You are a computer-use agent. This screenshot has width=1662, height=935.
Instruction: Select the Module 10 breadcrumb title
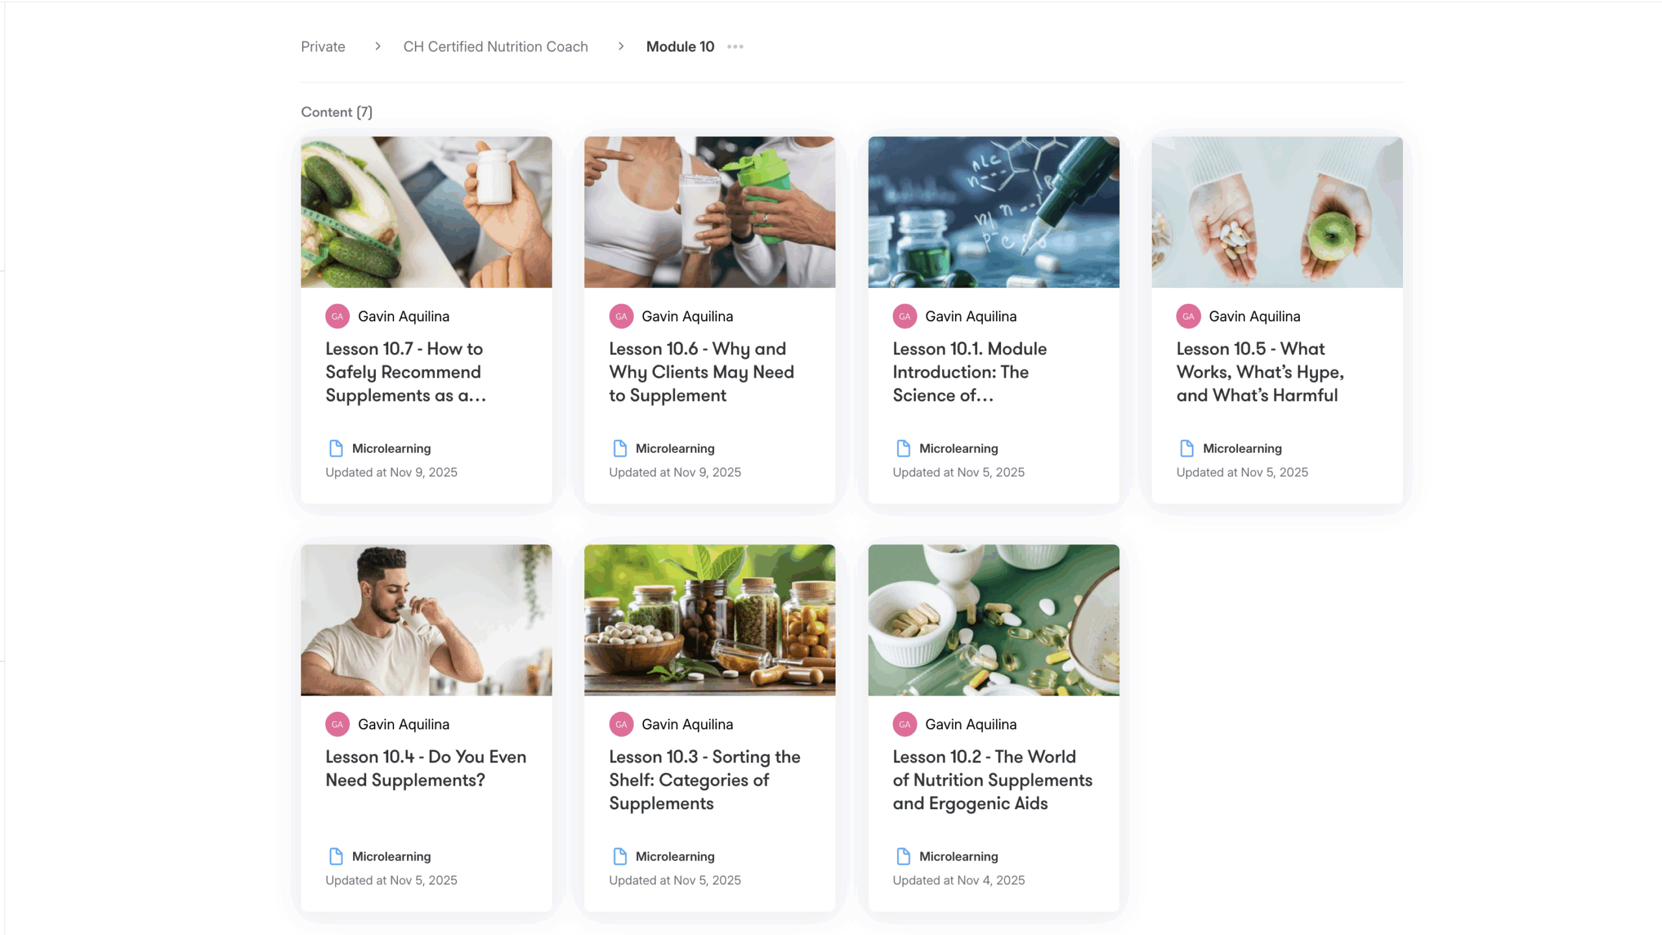coord(680,47)
